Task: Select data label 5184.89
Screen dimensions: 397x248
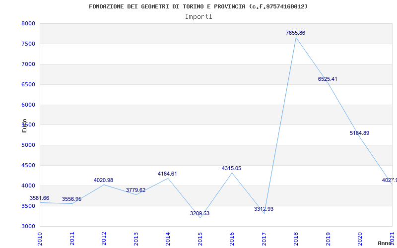Action: click(x=359, y=133)
